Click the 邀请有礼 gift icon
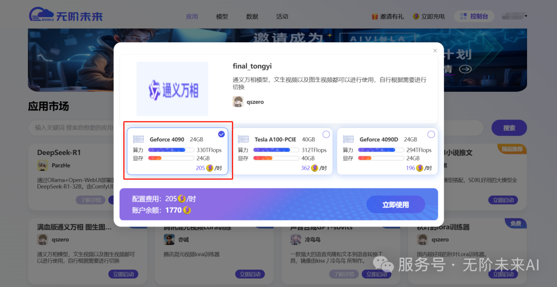 [375, 17]
